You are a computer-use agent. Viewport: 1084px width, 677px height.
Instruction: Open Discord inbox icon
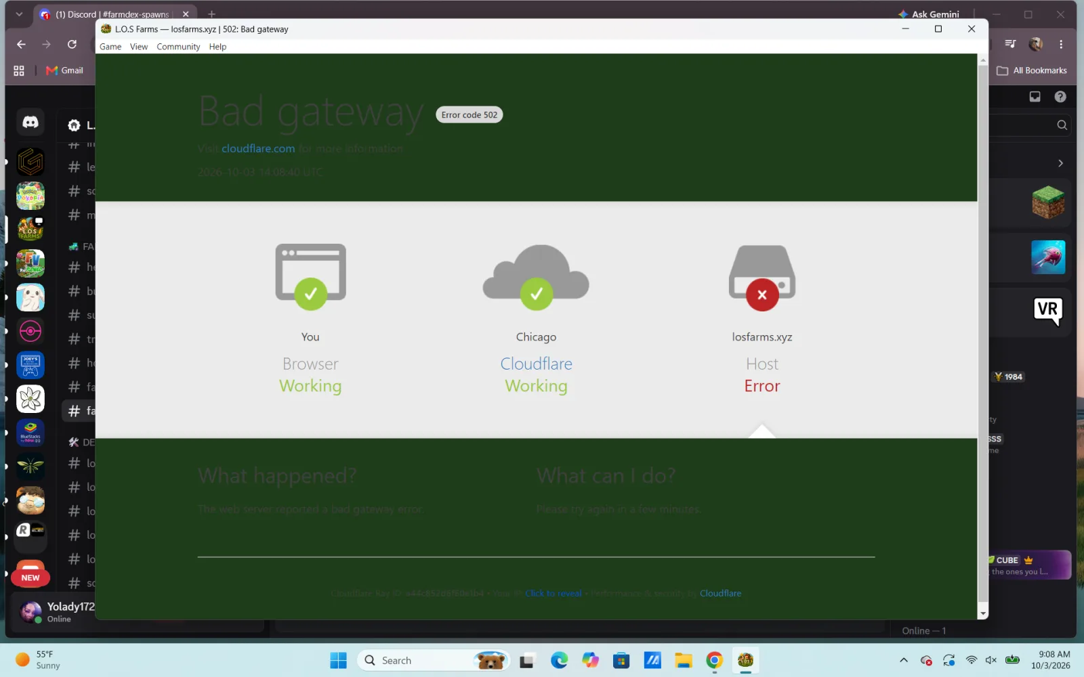click(x=1035, y=97)
